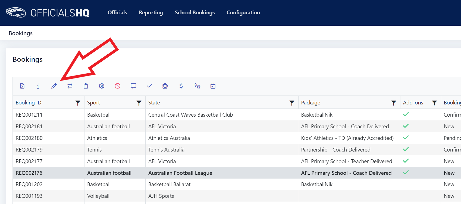The image size is (461, 204).
Task: Click the pencil edit booking icon
Action: (x=54, y=86)
